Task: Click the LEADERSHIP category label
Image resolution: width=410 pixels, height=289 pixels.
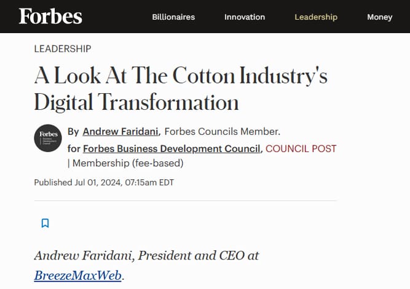Action: pos(63,49)
